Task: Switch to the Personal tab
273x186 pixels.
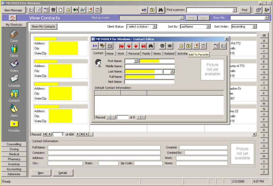Action: click(134, 53)
